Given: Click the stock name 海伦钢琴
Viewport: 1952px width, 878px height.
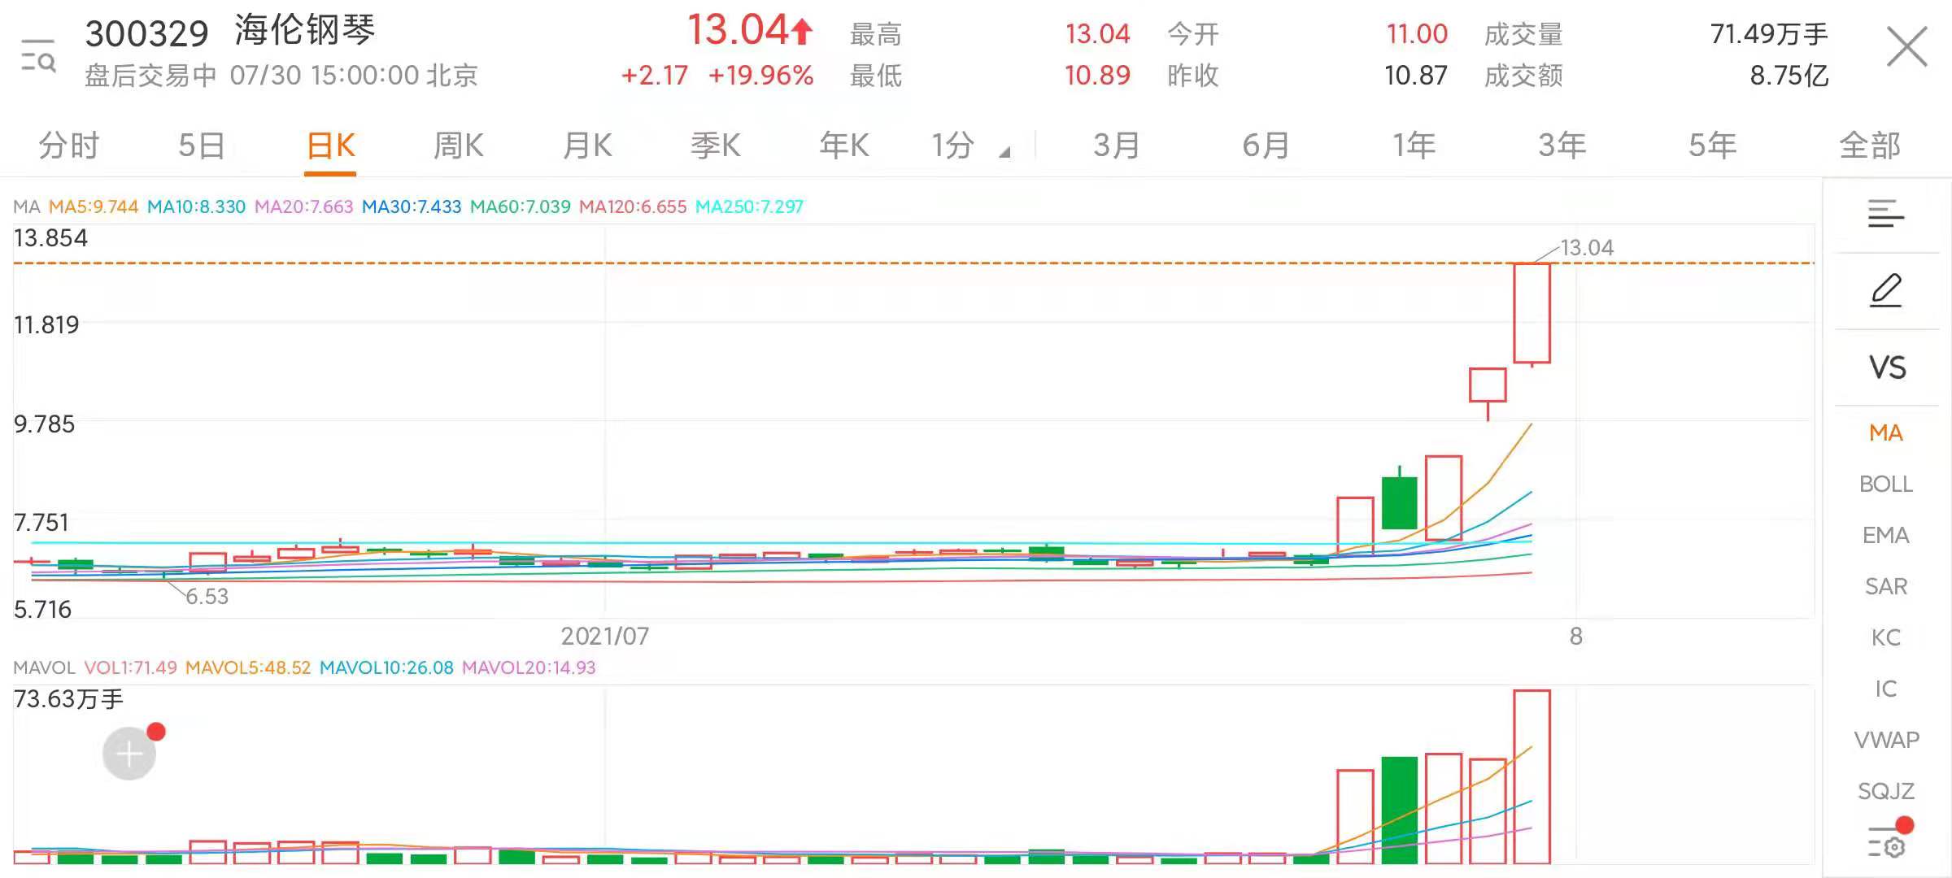Looking at the screenshot, I should click(305, 31).
